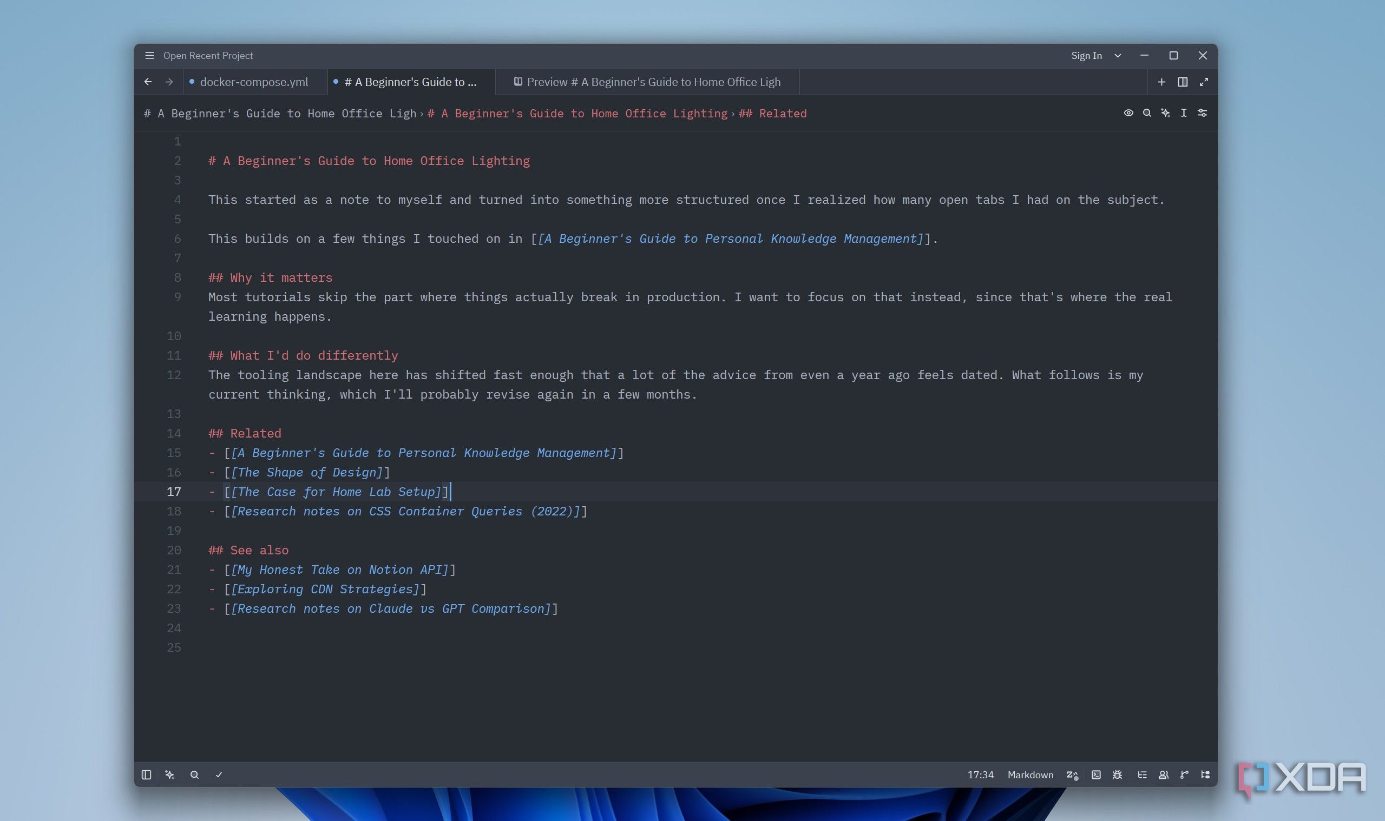Toggle buffer search with the magnifier in toolbar
Image resolution: width=1385 pixels, height=821 pixels.
click(1147, 113)
